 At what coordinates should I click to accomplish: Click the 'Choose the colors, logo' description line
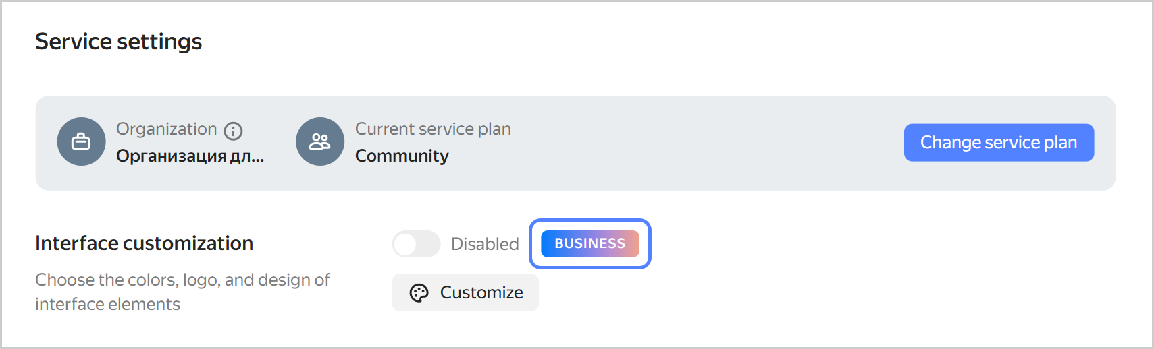click(x=182, y=280)
